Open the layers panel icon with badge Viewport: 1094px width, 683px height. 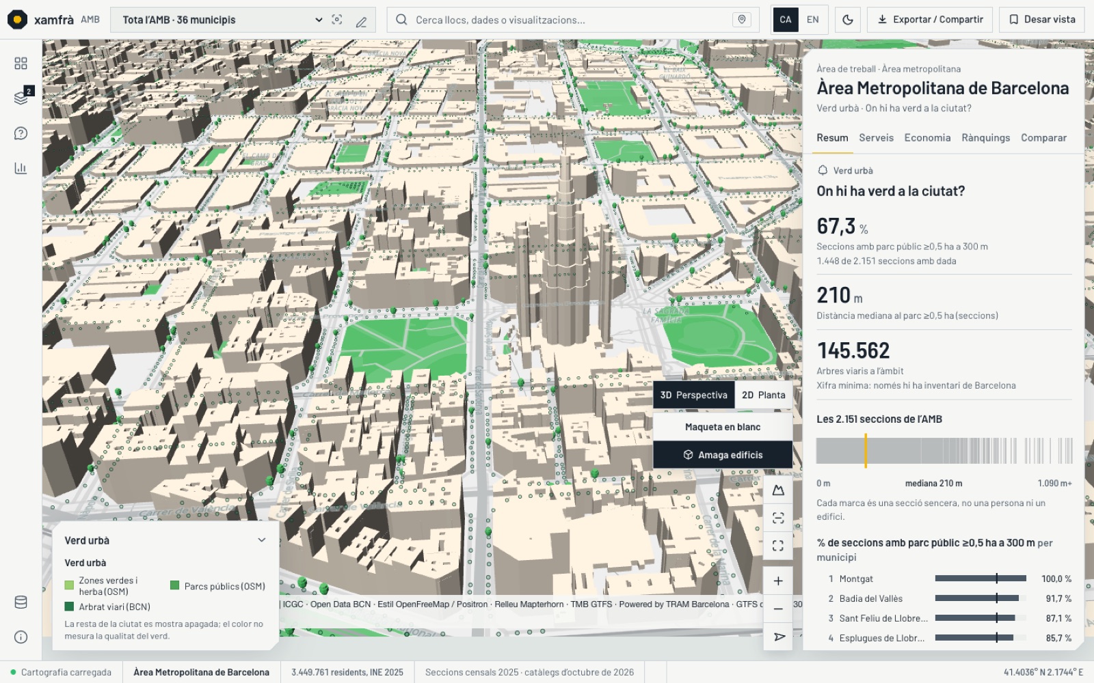point(21,98)
